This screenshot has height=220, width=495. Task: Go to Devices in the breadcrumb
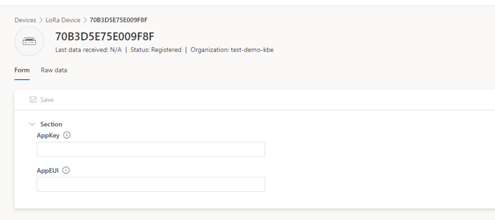tap(25, 20)
